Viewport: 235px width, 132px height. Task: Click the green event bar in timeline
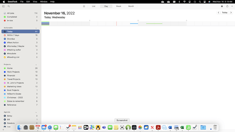pyautogui.click(x=154, y=23)
